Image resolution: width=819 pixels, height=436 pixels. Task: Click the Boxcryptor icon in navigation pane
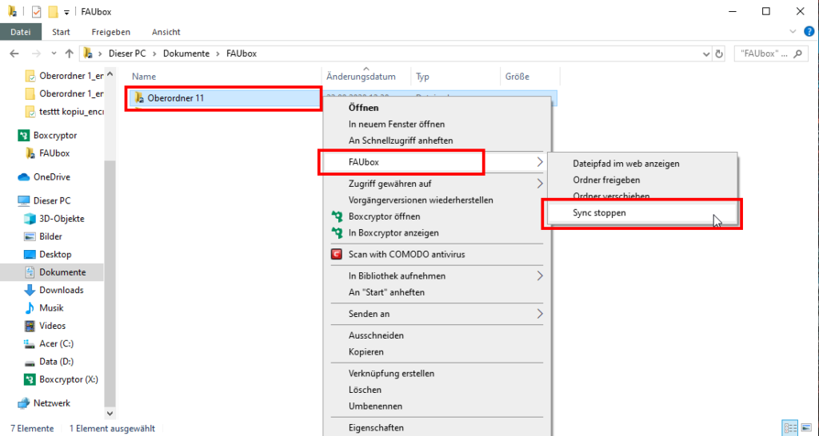23,136
